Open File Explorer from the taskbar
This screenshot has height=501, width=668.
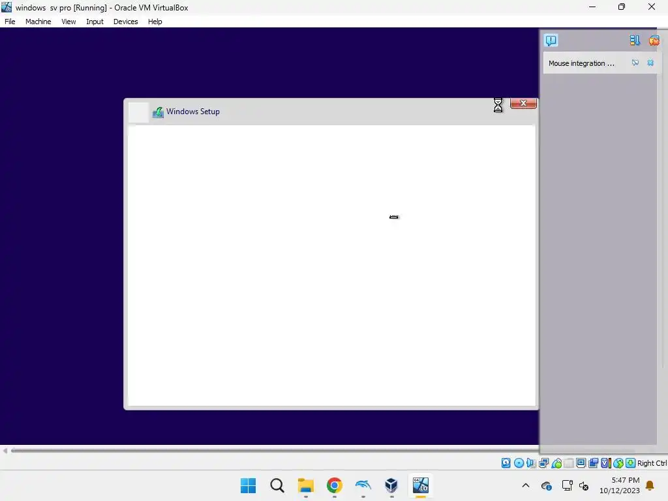pos(305,485)
